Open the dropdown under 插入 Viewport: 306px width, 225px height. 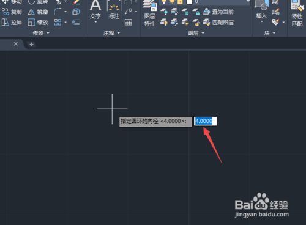(x=262, y=21)
